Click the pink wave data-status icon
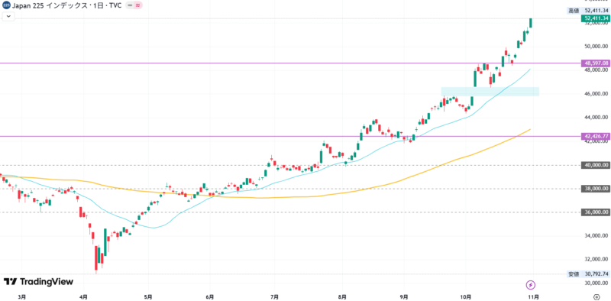611x301 pixels. click(138, 5)
